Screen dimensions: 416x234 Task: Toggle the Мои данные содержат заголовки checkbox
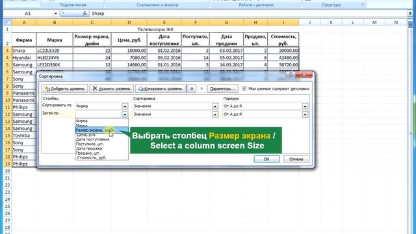tap(244, 88)
